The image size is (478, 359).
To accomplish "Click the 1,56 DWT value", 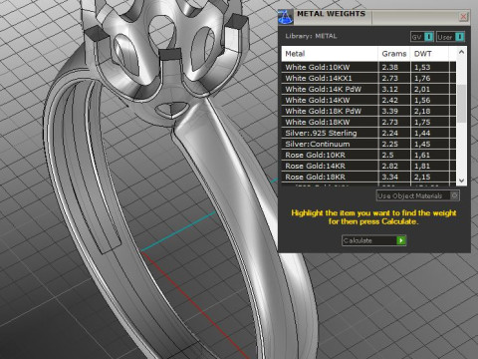I will (422, 100).
